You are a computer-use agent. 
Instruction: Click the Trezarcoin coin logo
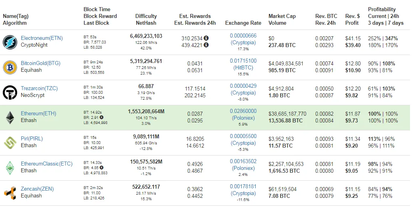click(10, 93)
